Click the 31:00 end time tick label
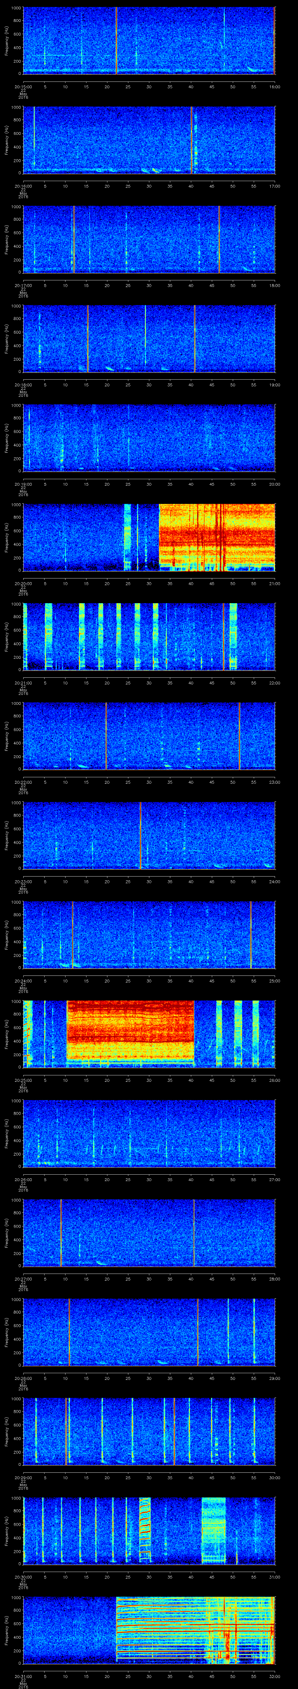Screen dimensions: 298x1689 (x=274, y=1577)
